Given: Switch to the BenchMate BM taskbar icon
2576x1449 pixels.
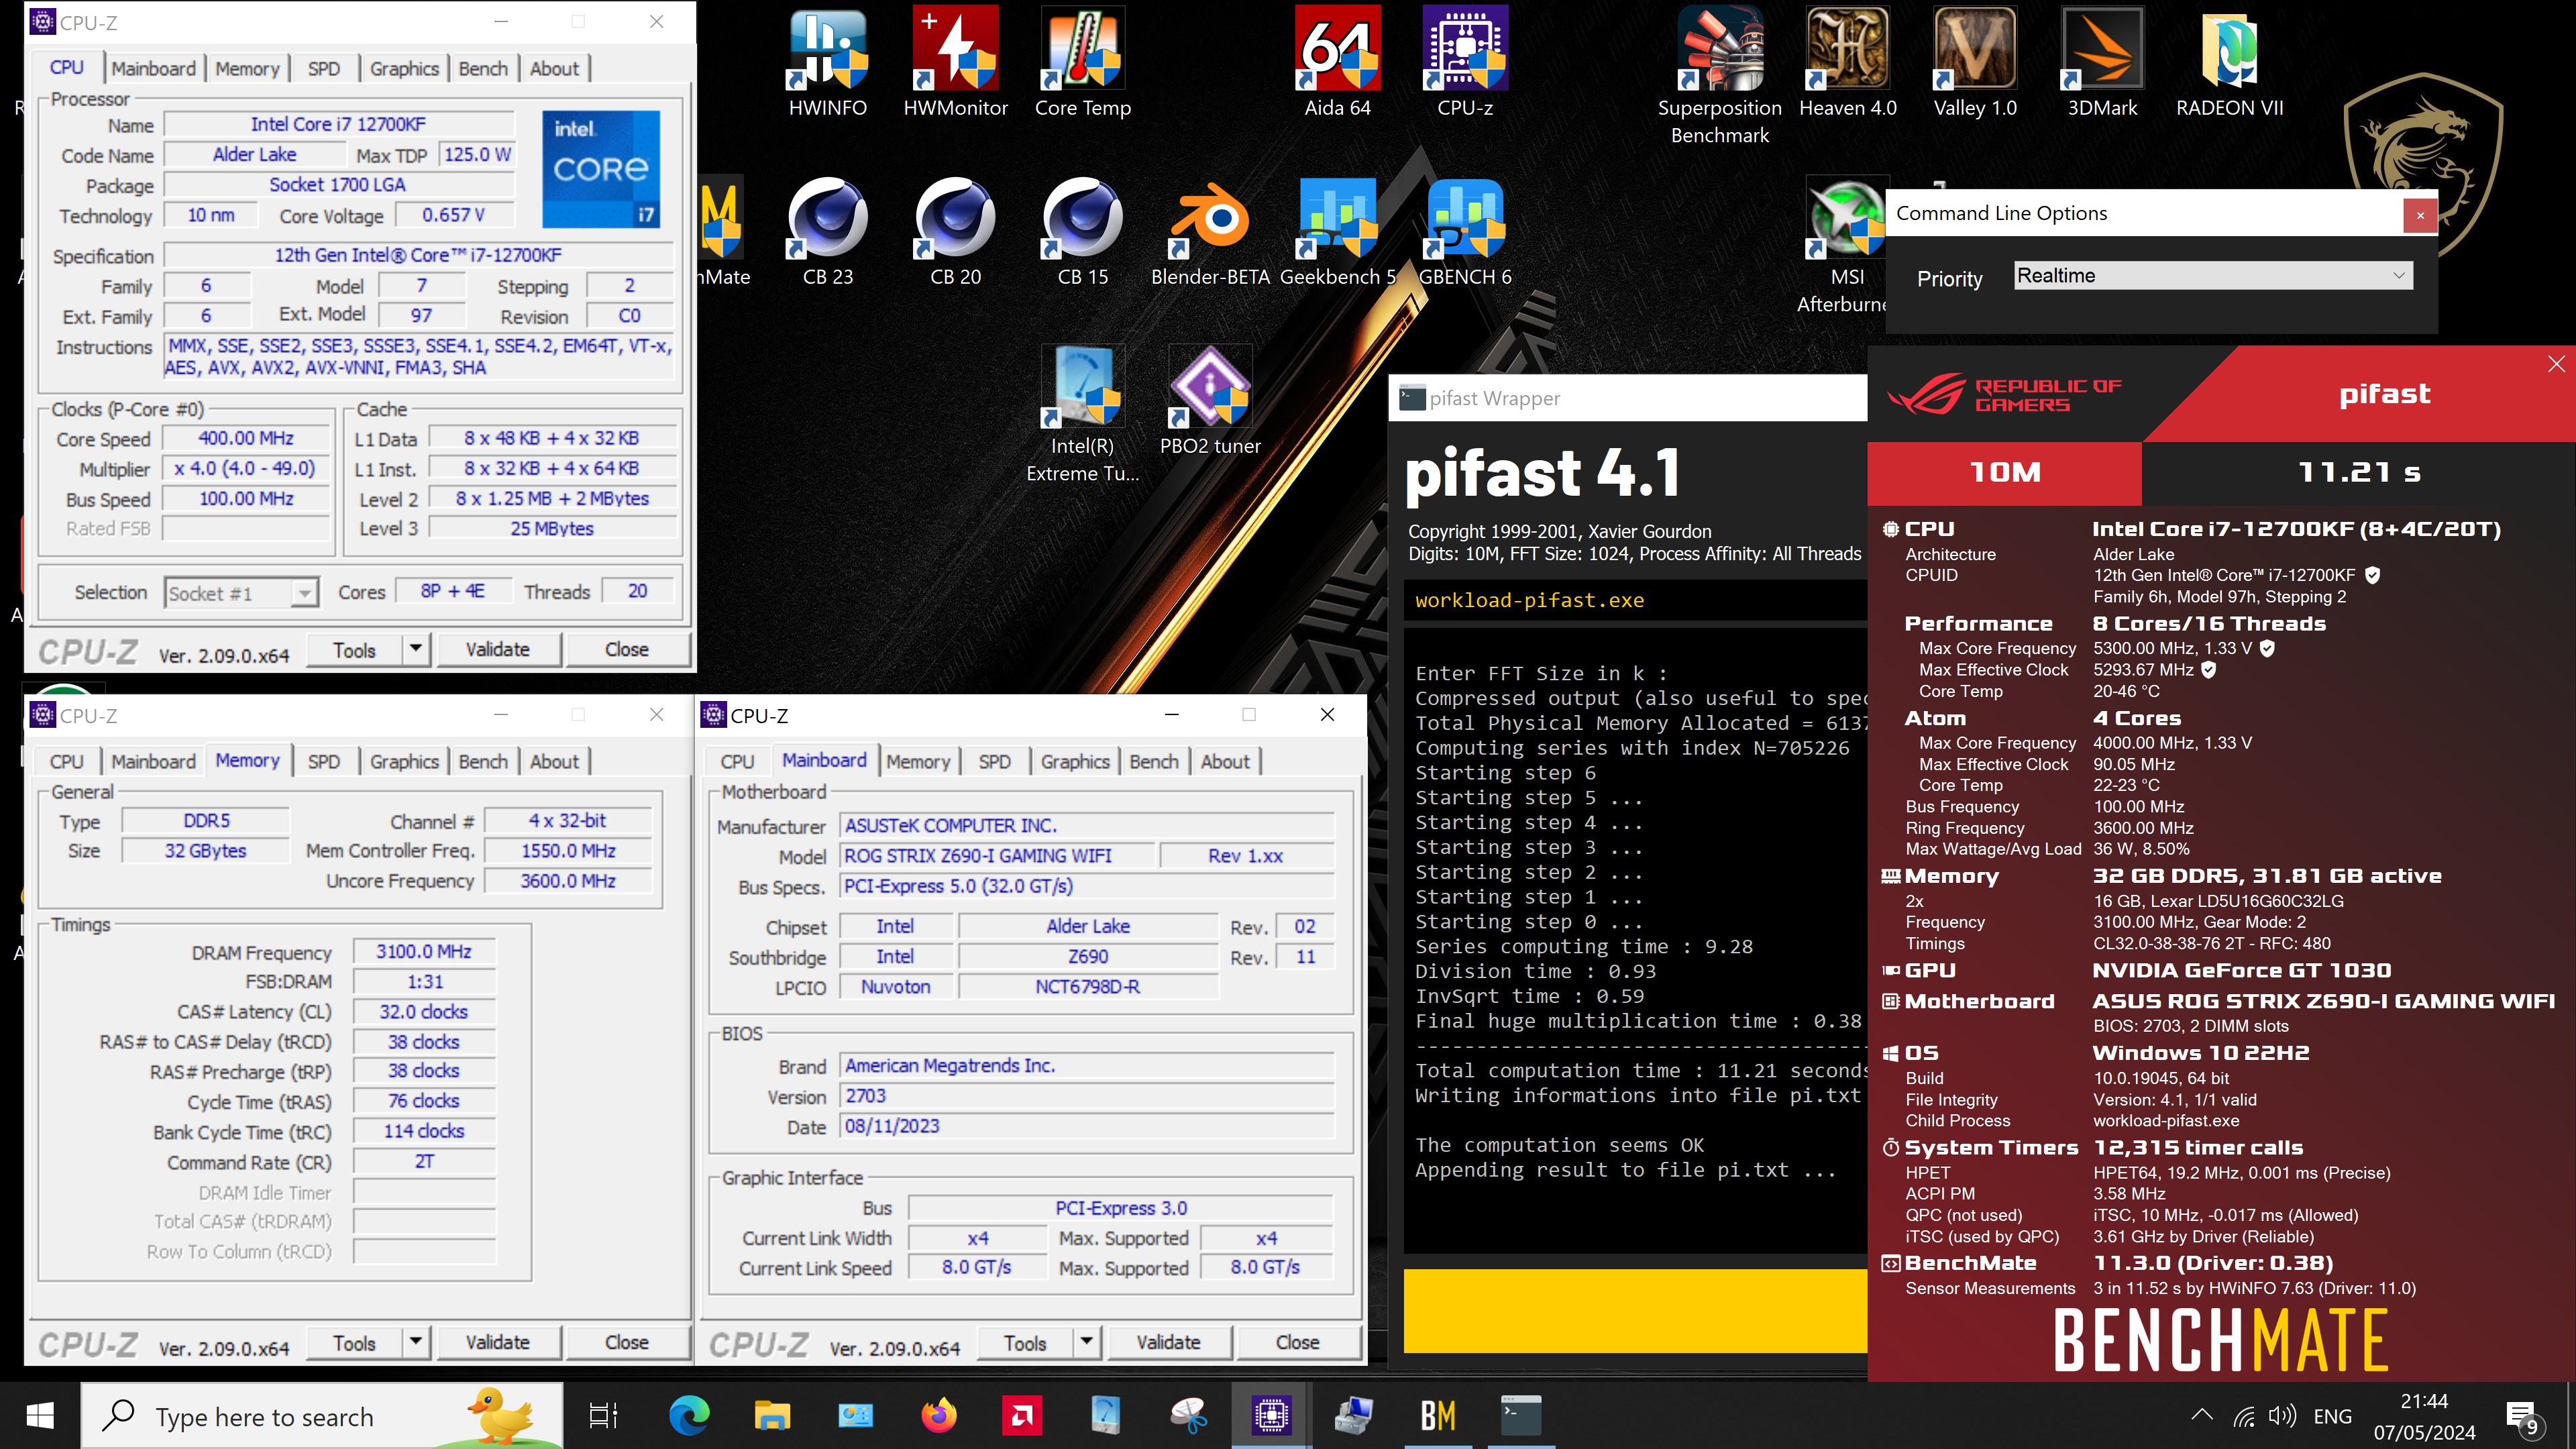Looking at the screenshot, I should click(1438, 1415).
